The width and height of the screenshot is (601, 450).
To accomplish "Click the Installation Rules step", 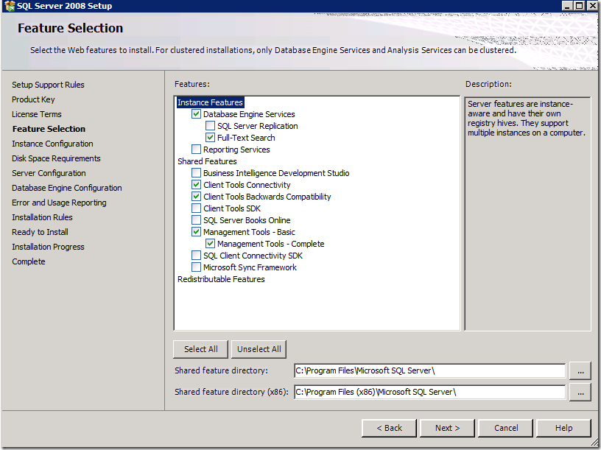I will click(42, 217).
